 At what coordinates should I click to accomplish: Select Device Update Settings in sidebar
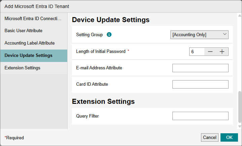coord(34,56)
